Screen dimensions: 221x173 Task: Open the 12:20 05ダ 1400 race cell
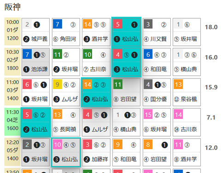pyautogui.click(x=12, y=152)
